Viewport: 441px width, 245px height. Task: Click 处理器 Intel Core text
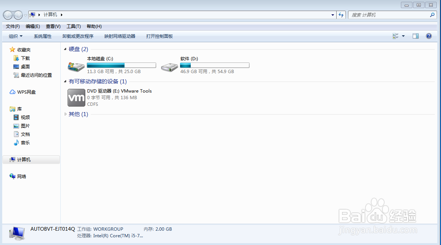(110, 235)
